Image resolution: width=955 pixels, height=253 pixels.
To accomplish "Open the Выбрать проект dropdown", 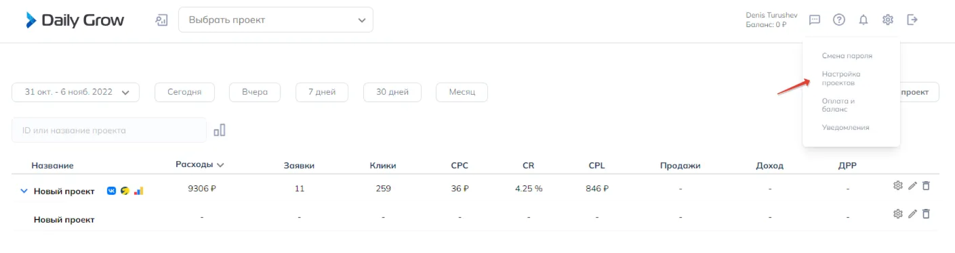I will (x=276, y=20).
